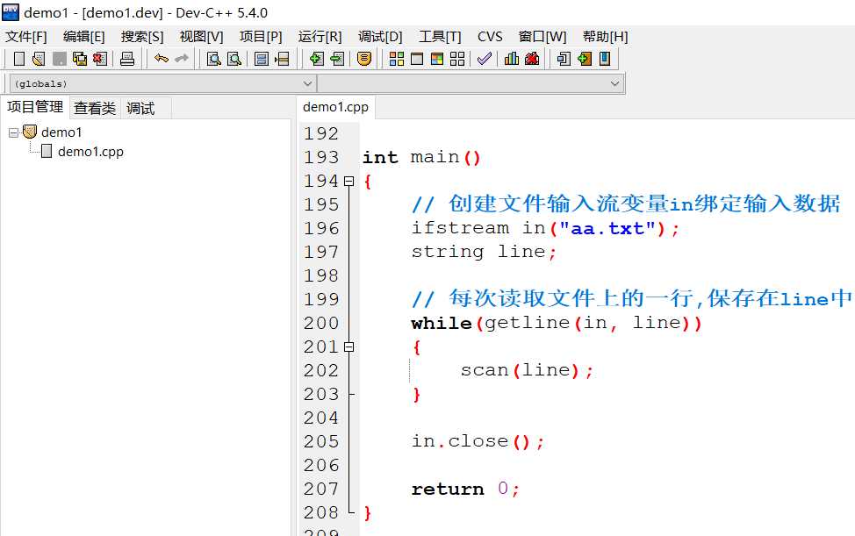Screen dimensions: 855x536
Task: Click the Dev-C++ title bar logo
Action: pyautogui.click(x=11, y=12)
